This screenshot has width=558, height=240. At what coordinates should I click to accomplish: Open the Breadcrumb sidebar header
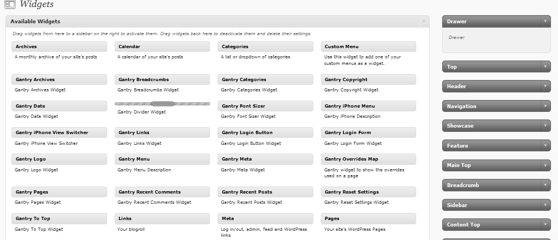pos(496,185)
